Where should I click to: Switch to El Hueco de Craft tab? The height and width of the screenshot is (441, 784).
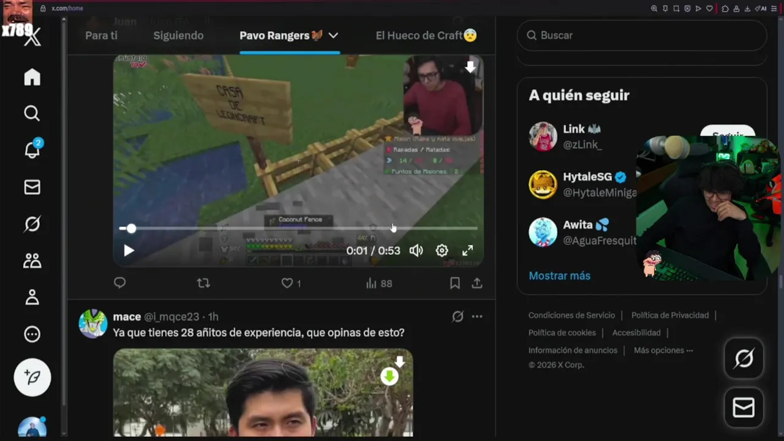pos(426,36)
